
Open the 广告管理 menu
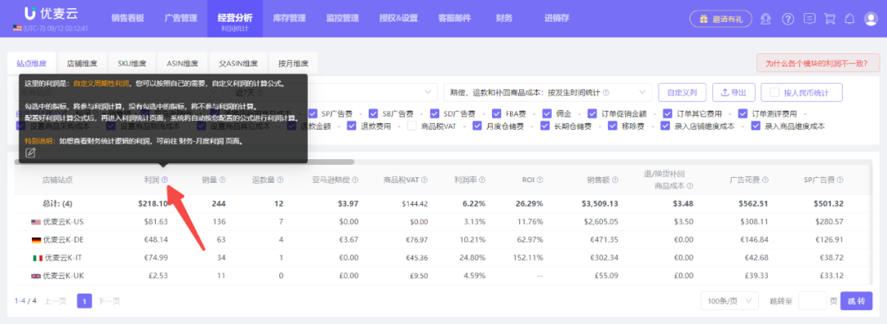[x=181, y=18]
